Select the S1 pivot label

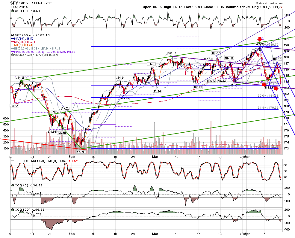(x=262, y=75)
